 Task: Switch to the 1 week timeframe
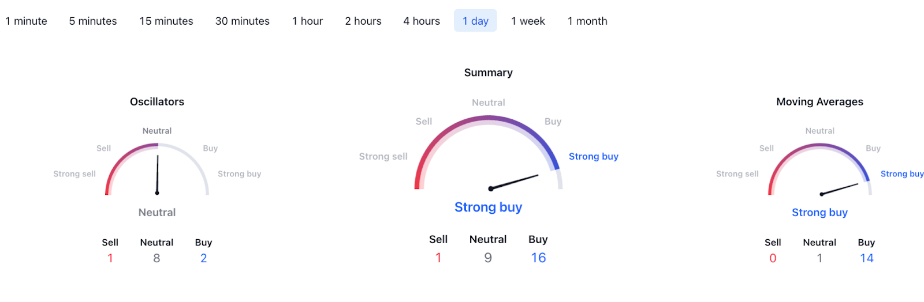[x=528, y=21]
